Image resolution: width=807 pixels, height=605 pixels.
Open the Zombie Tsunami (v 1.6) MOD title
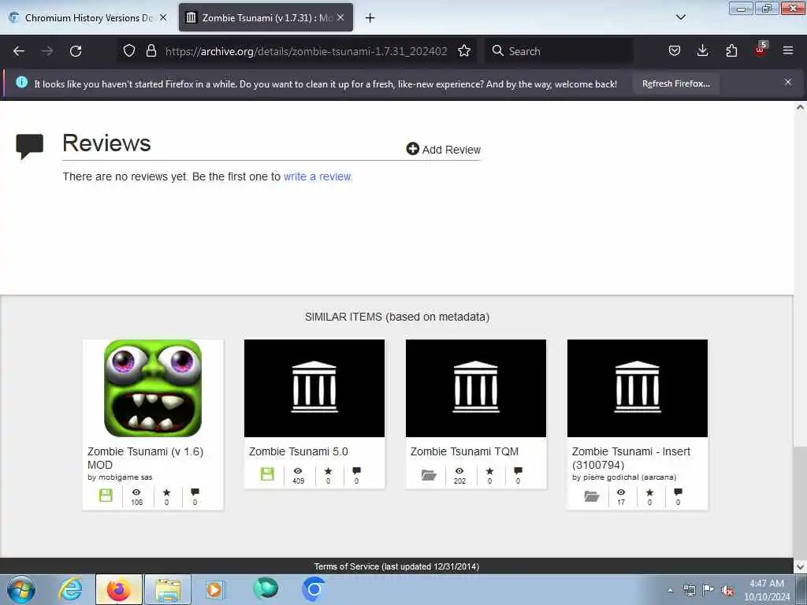145,458
